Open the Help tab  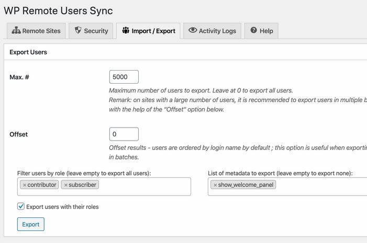coord(261,31)
